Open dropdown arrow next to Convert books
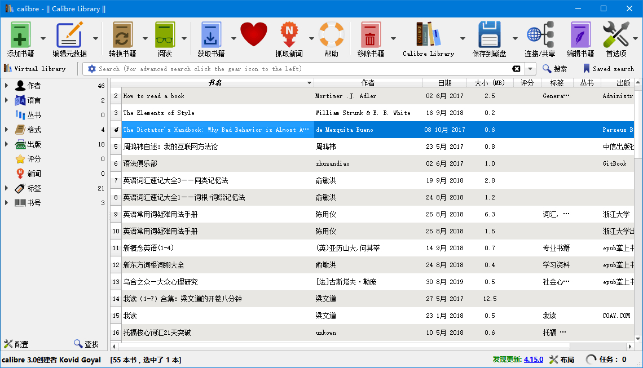 (x=145, y=38)
